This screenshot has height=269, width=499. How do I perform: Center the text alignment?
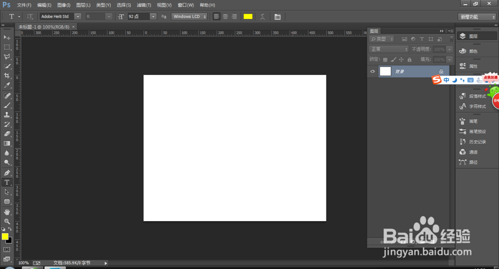(226, 16)
